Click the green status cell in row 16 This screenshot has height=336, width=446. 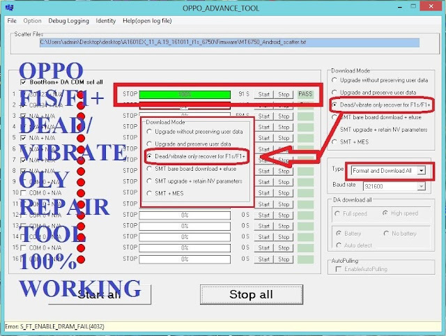pos(305,259)
